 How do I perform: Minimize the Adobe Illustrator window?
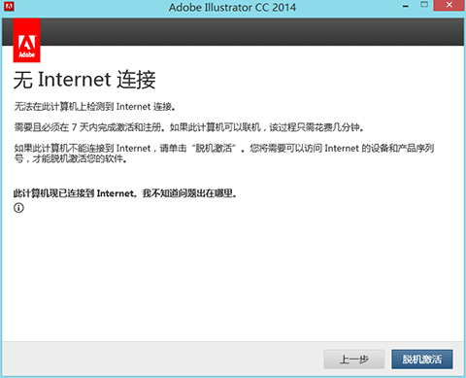click(406, 6)
